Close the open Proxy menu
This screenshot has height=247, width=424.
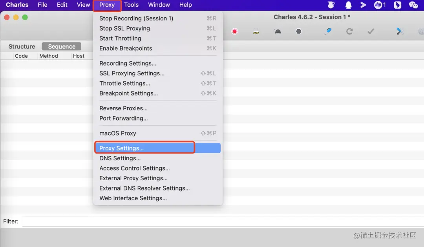click(x=107, y=5)
